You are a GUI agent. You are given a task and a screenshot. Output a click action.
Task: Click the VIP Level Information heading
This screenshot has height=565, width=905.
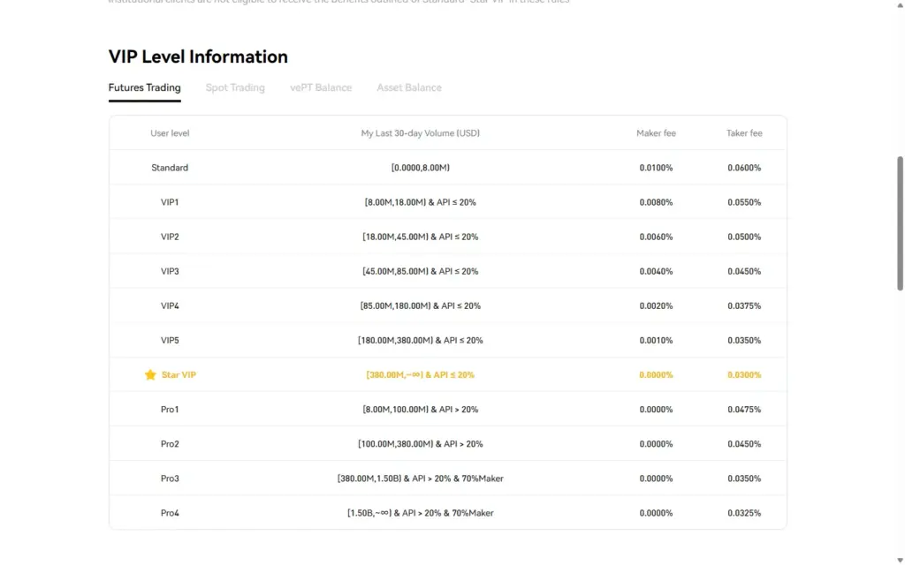coord(198,56)
